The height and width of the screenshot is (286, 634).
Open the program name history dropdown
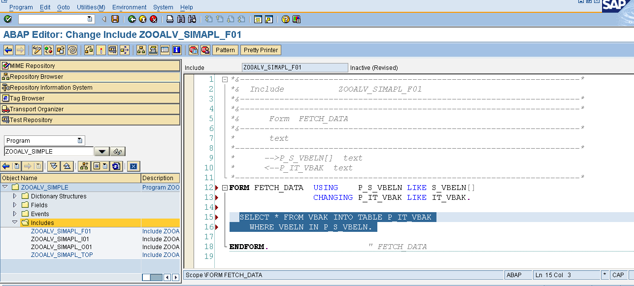point(103,151)
